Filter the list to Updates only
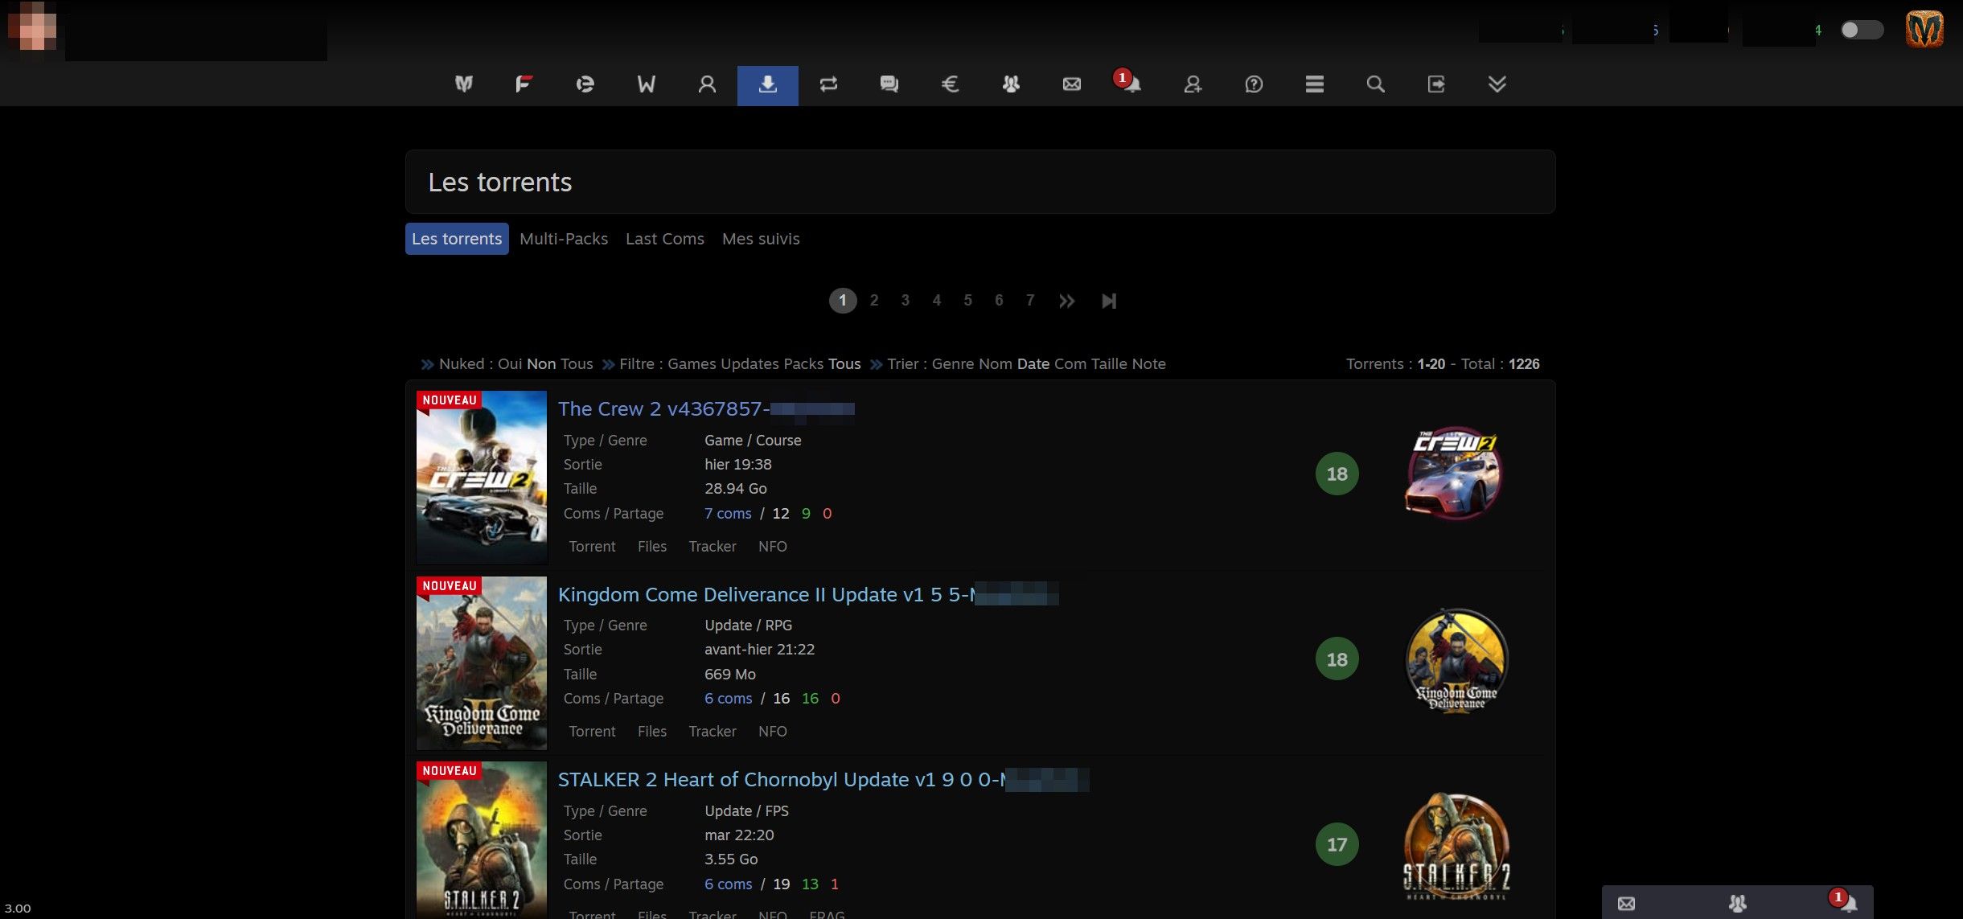This screenshot has height=919, width=1963. tap(749, 364)
